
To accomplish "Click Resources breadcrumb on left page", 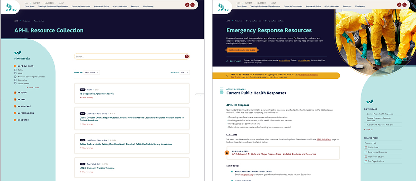I will tap(26, 21).
